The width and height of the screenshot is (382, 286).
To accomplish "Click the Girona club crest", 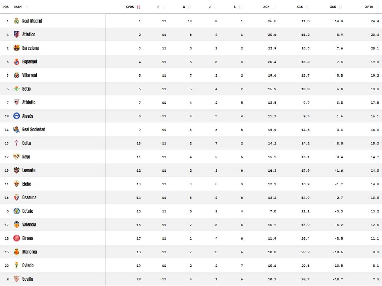I will pos(16,238).
